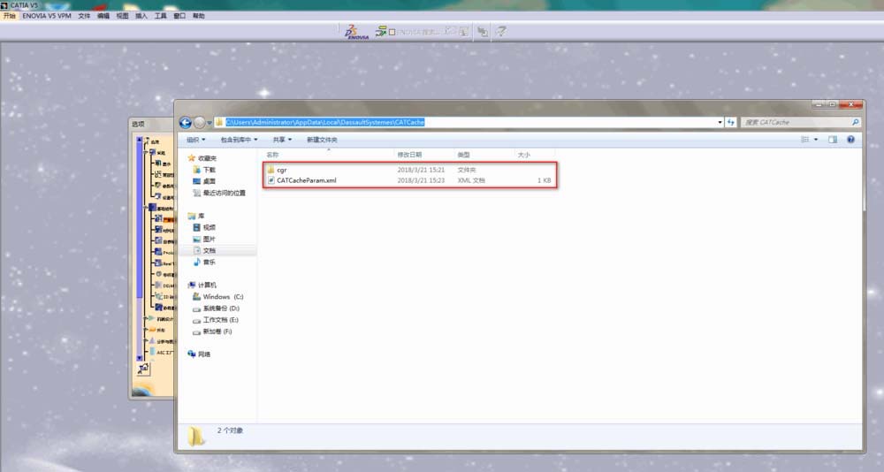Open the 共享 dropdown menu
Screen dimensions: 884x472
click(x=282, y=140)
